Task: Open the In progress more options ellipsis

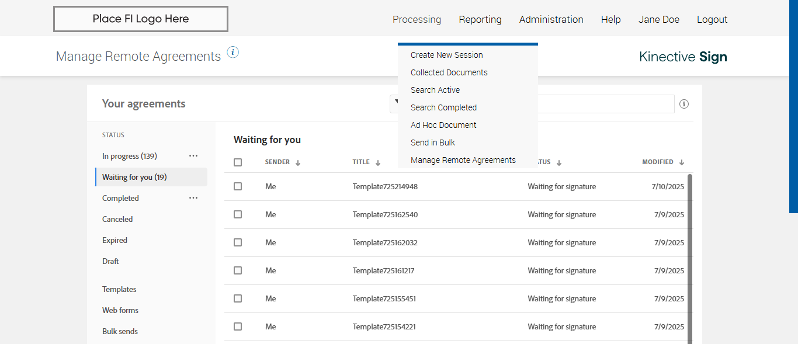Action: tap(193, 156)
